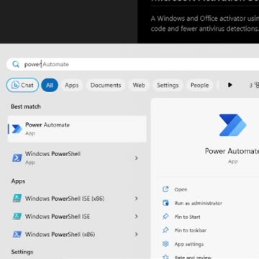The image size is (259, 259).
Task: Expand options for PowerShell ISE (x86)
Action: pos(137,199)
